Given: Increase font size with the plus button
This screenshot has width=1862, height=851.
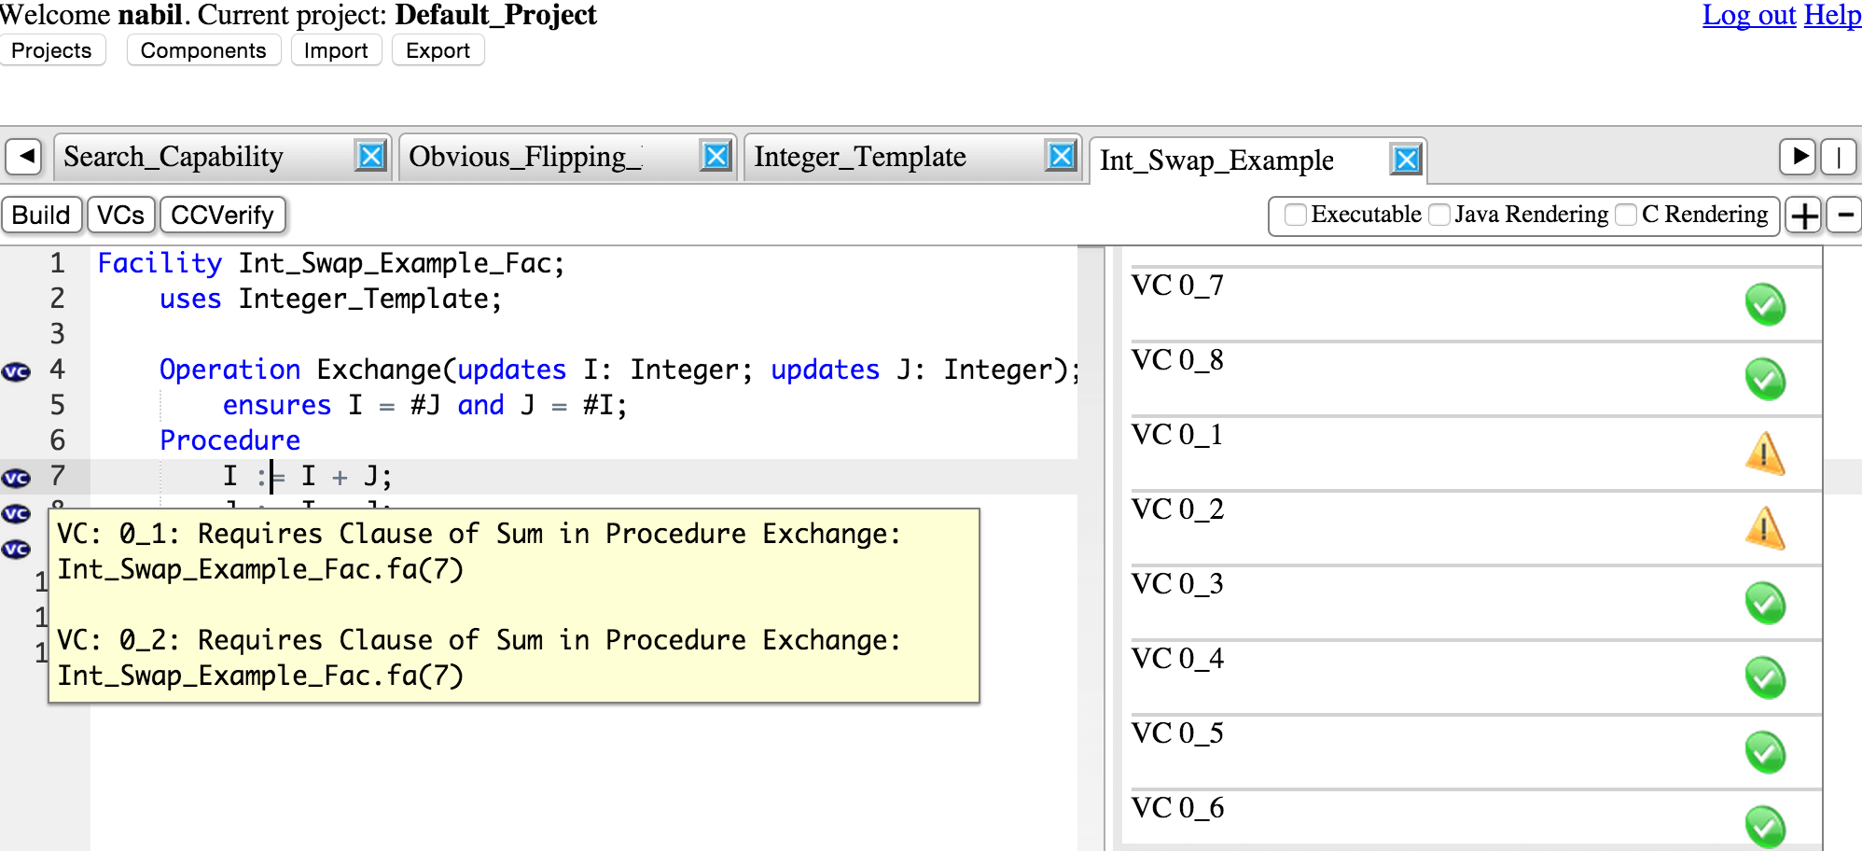Looking at the screenshot, I should point(1804,216).
